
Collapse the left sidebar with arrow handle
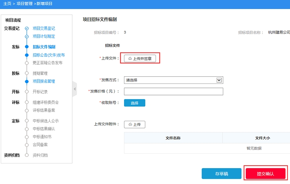click(x=75, y=89)
